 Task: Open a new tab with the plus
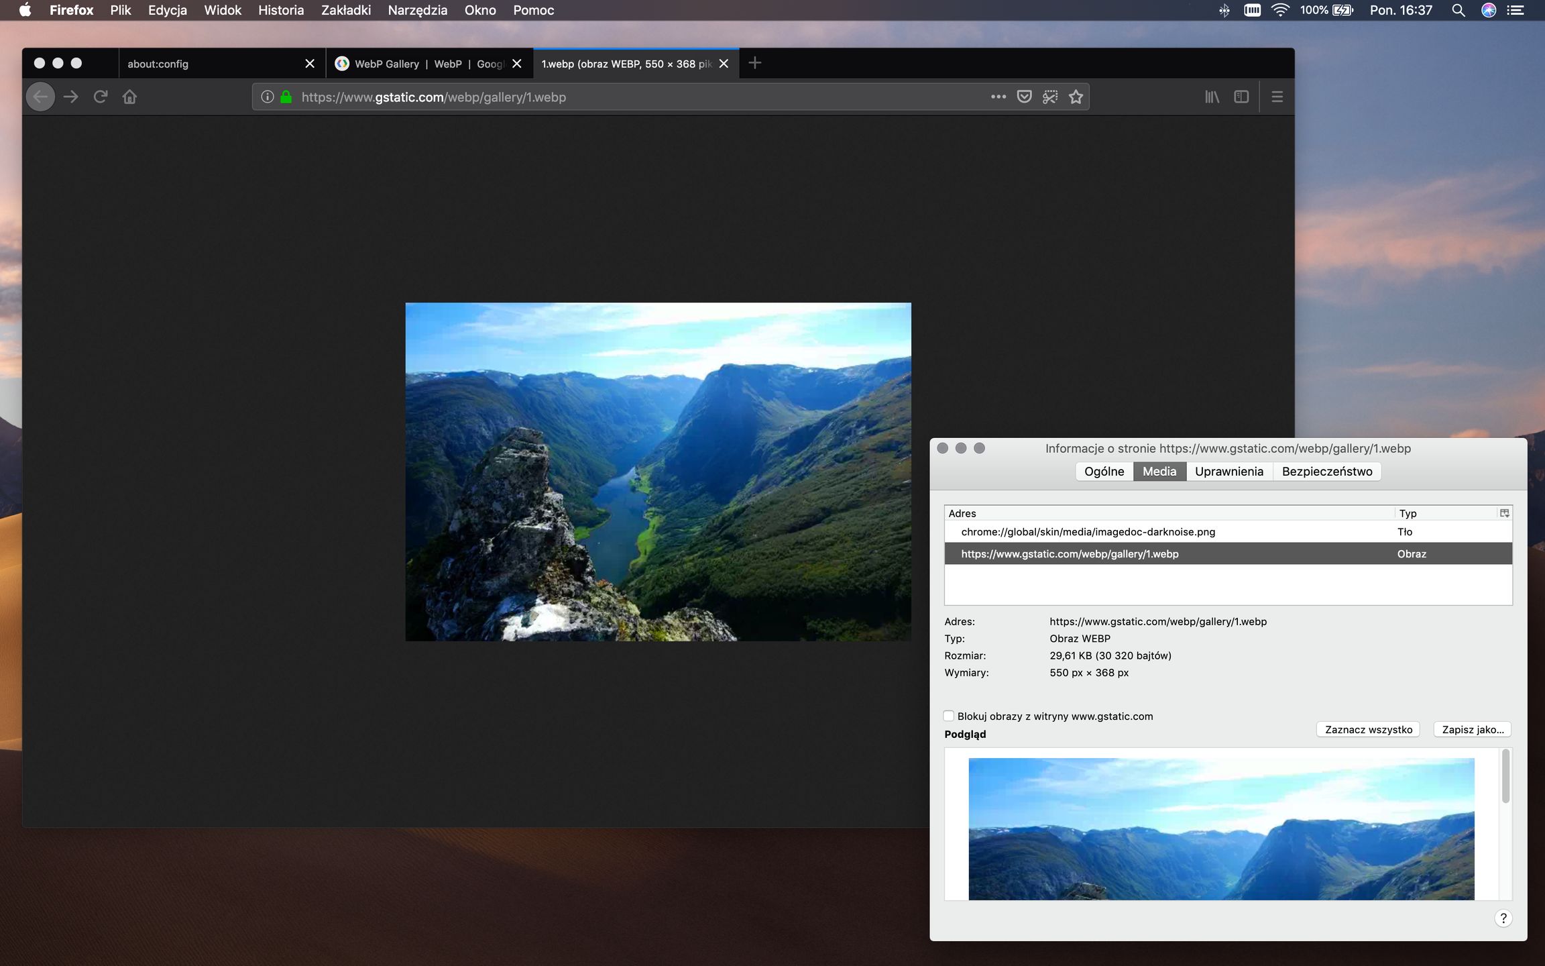coord(756,63)
